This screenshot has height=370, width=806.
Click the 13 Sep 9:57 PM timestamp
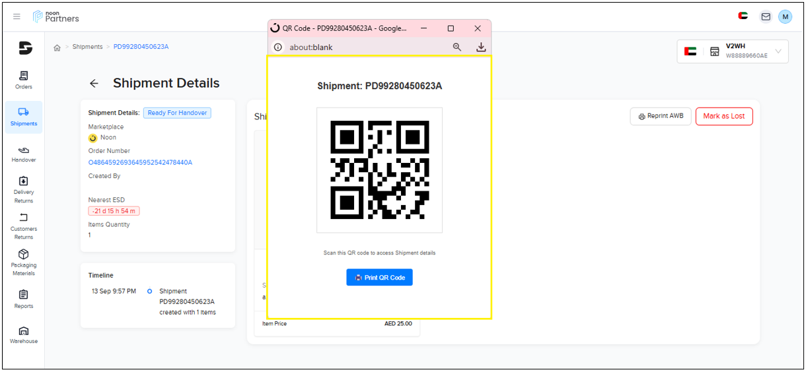(114, 291)
